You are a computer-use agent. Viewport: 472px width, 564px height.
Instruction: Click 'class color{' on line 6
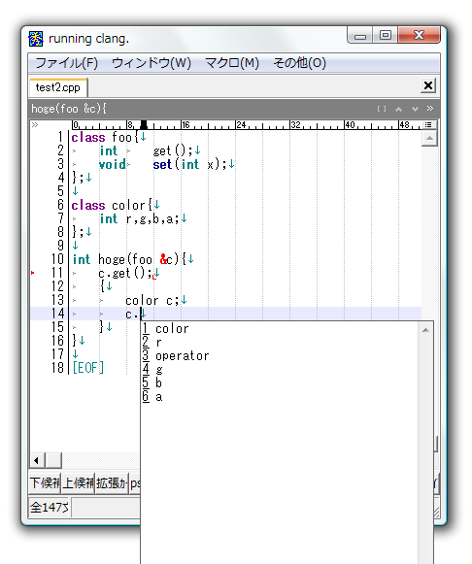click(112, 206)
